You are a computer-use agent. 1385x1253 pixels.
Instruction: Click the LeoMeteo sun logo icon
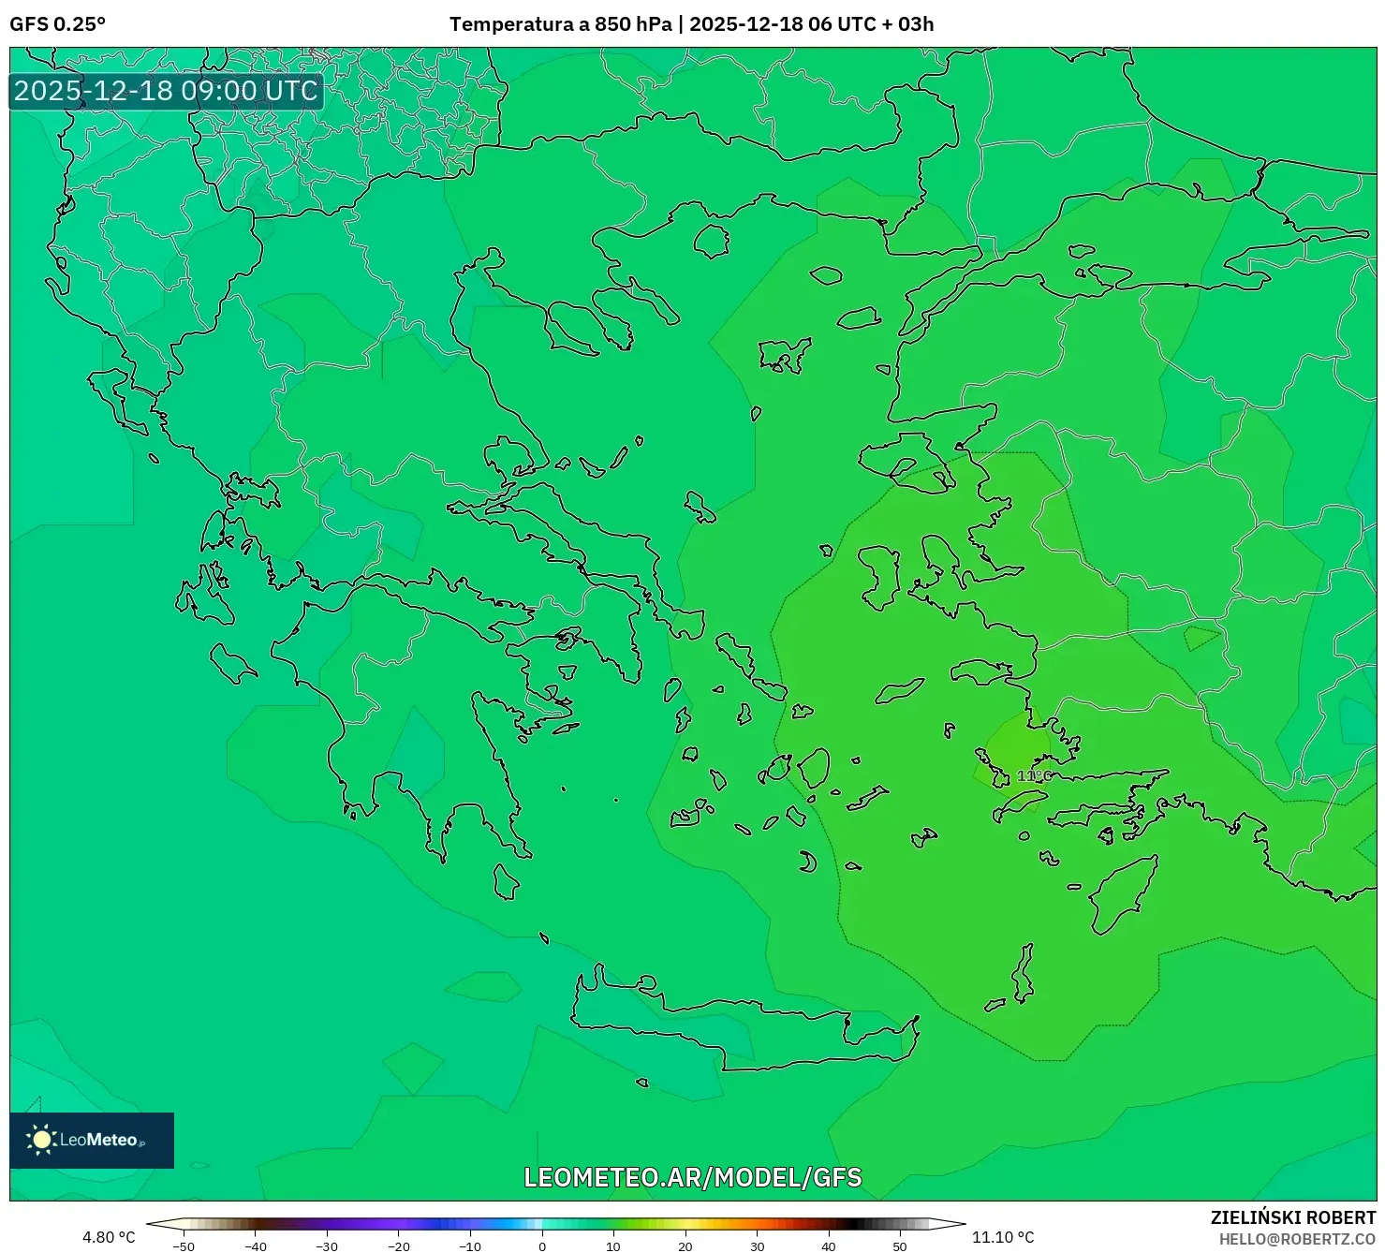tap(41, 1139)
